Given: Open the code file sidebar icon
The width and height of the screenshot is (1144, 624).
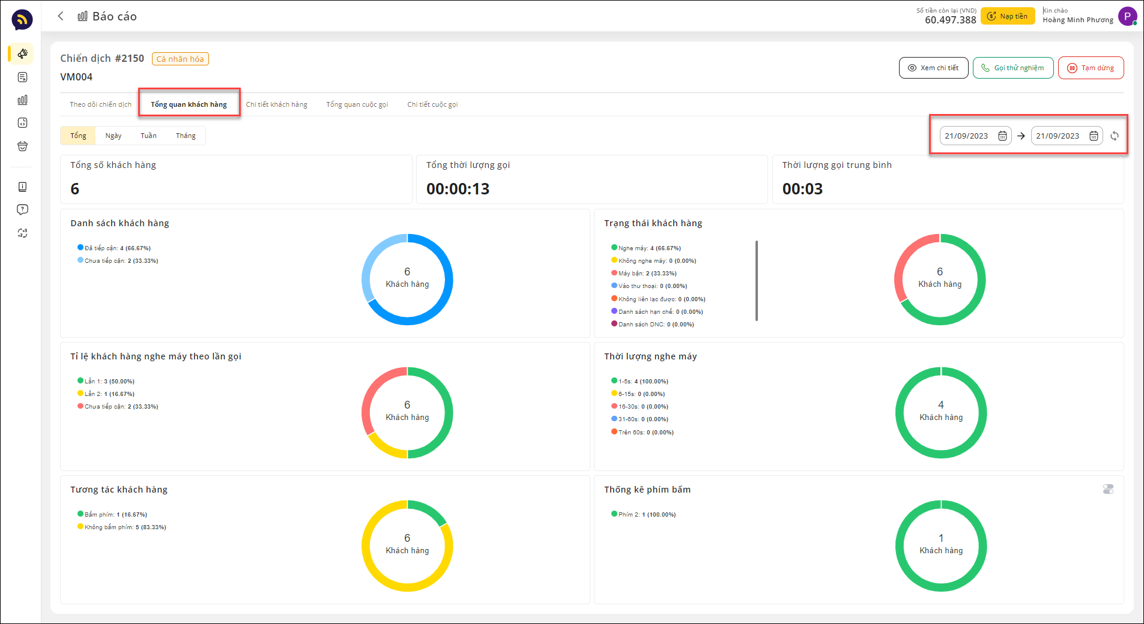Looking at the screenshot, I should [x=22, y=123].
